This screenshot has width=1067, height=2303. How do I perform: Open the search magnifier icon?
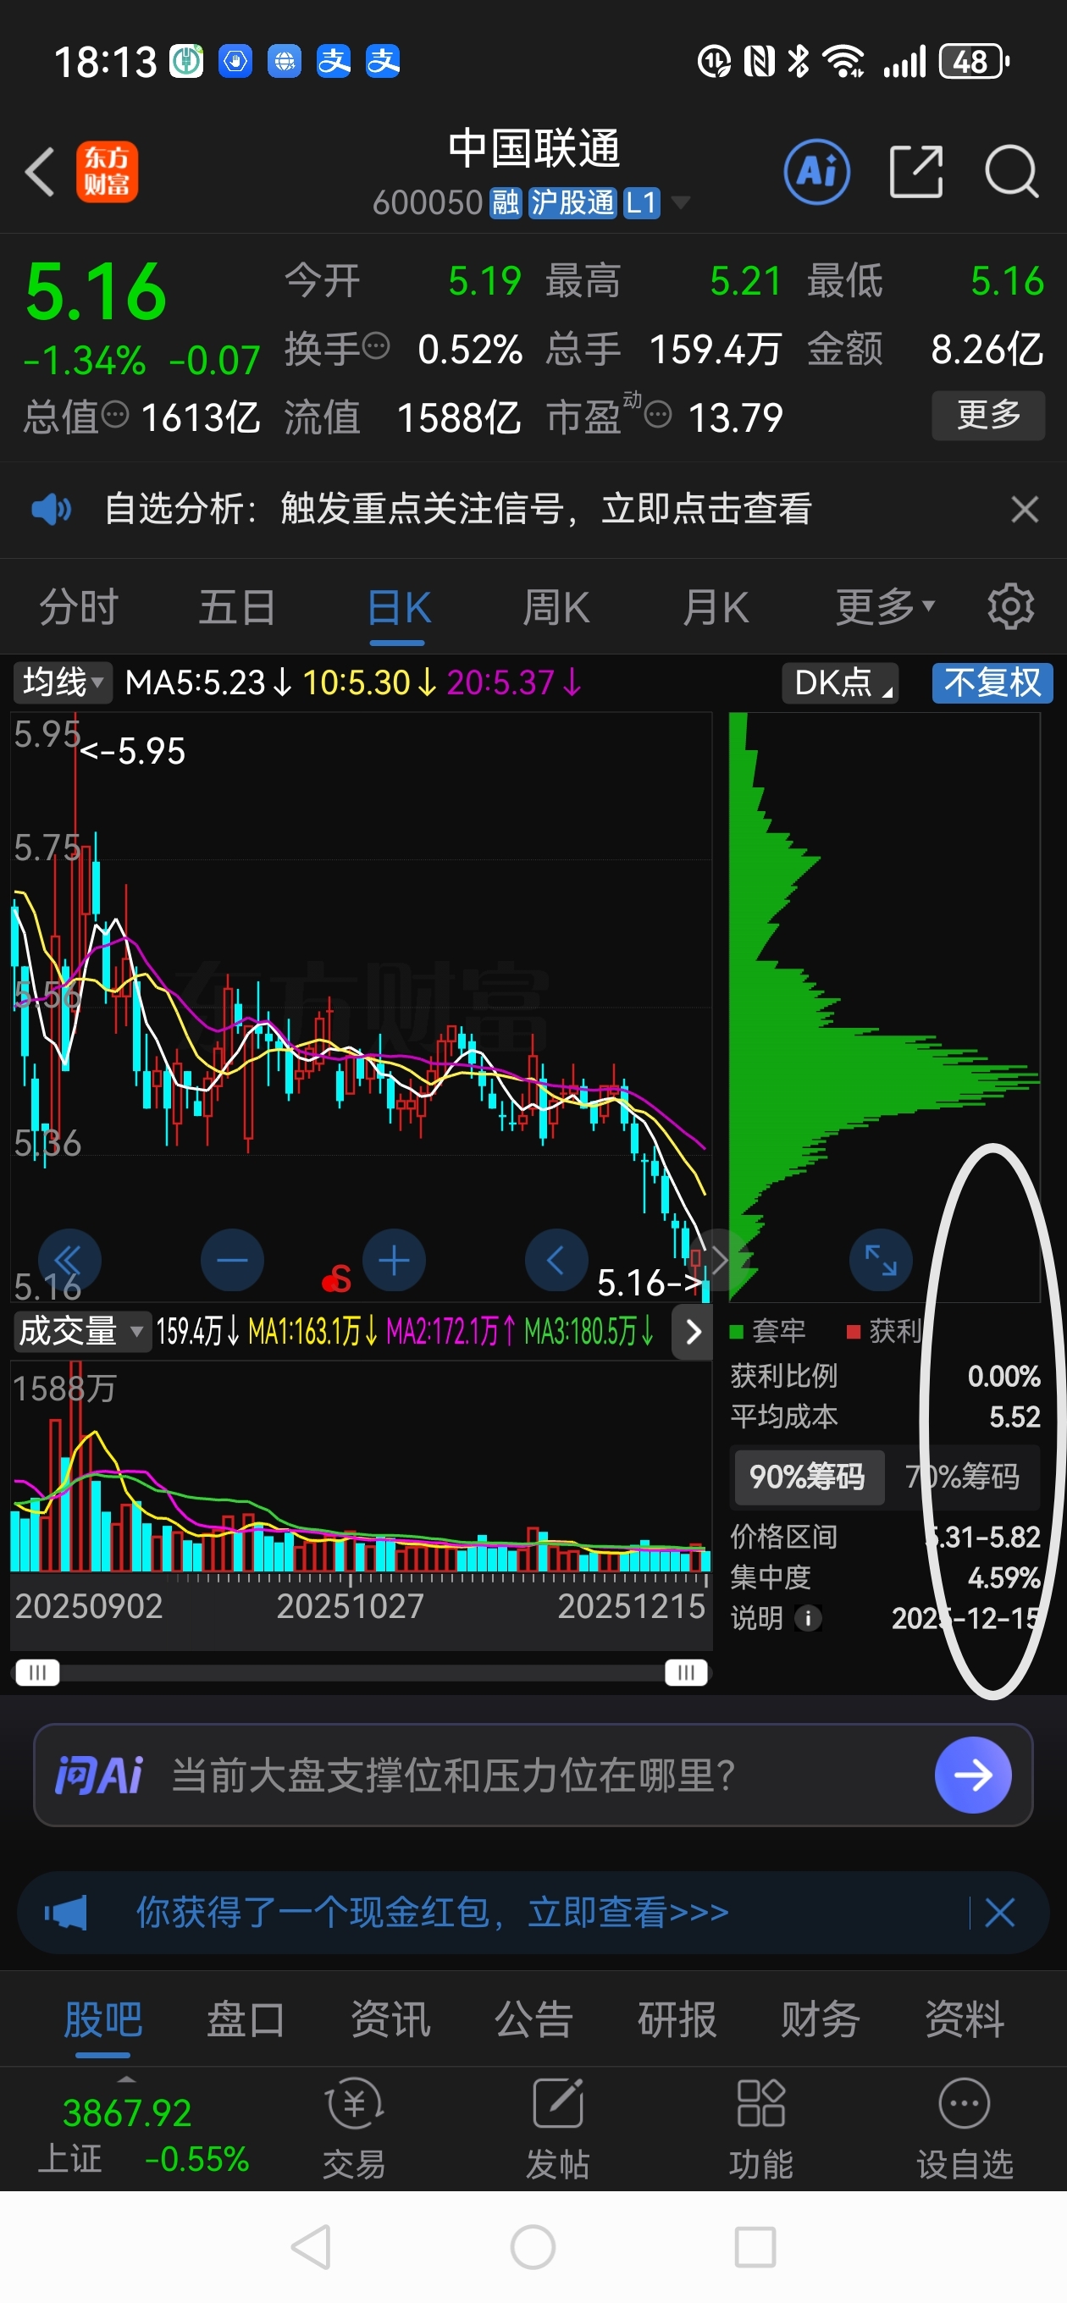[1012, 172]
